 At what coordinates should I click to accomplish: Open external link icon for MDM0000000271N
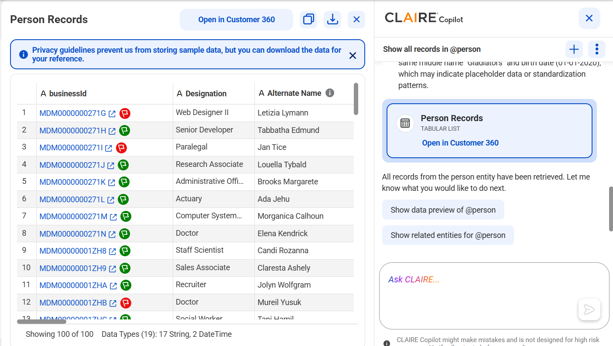click(x=112, y=234)
